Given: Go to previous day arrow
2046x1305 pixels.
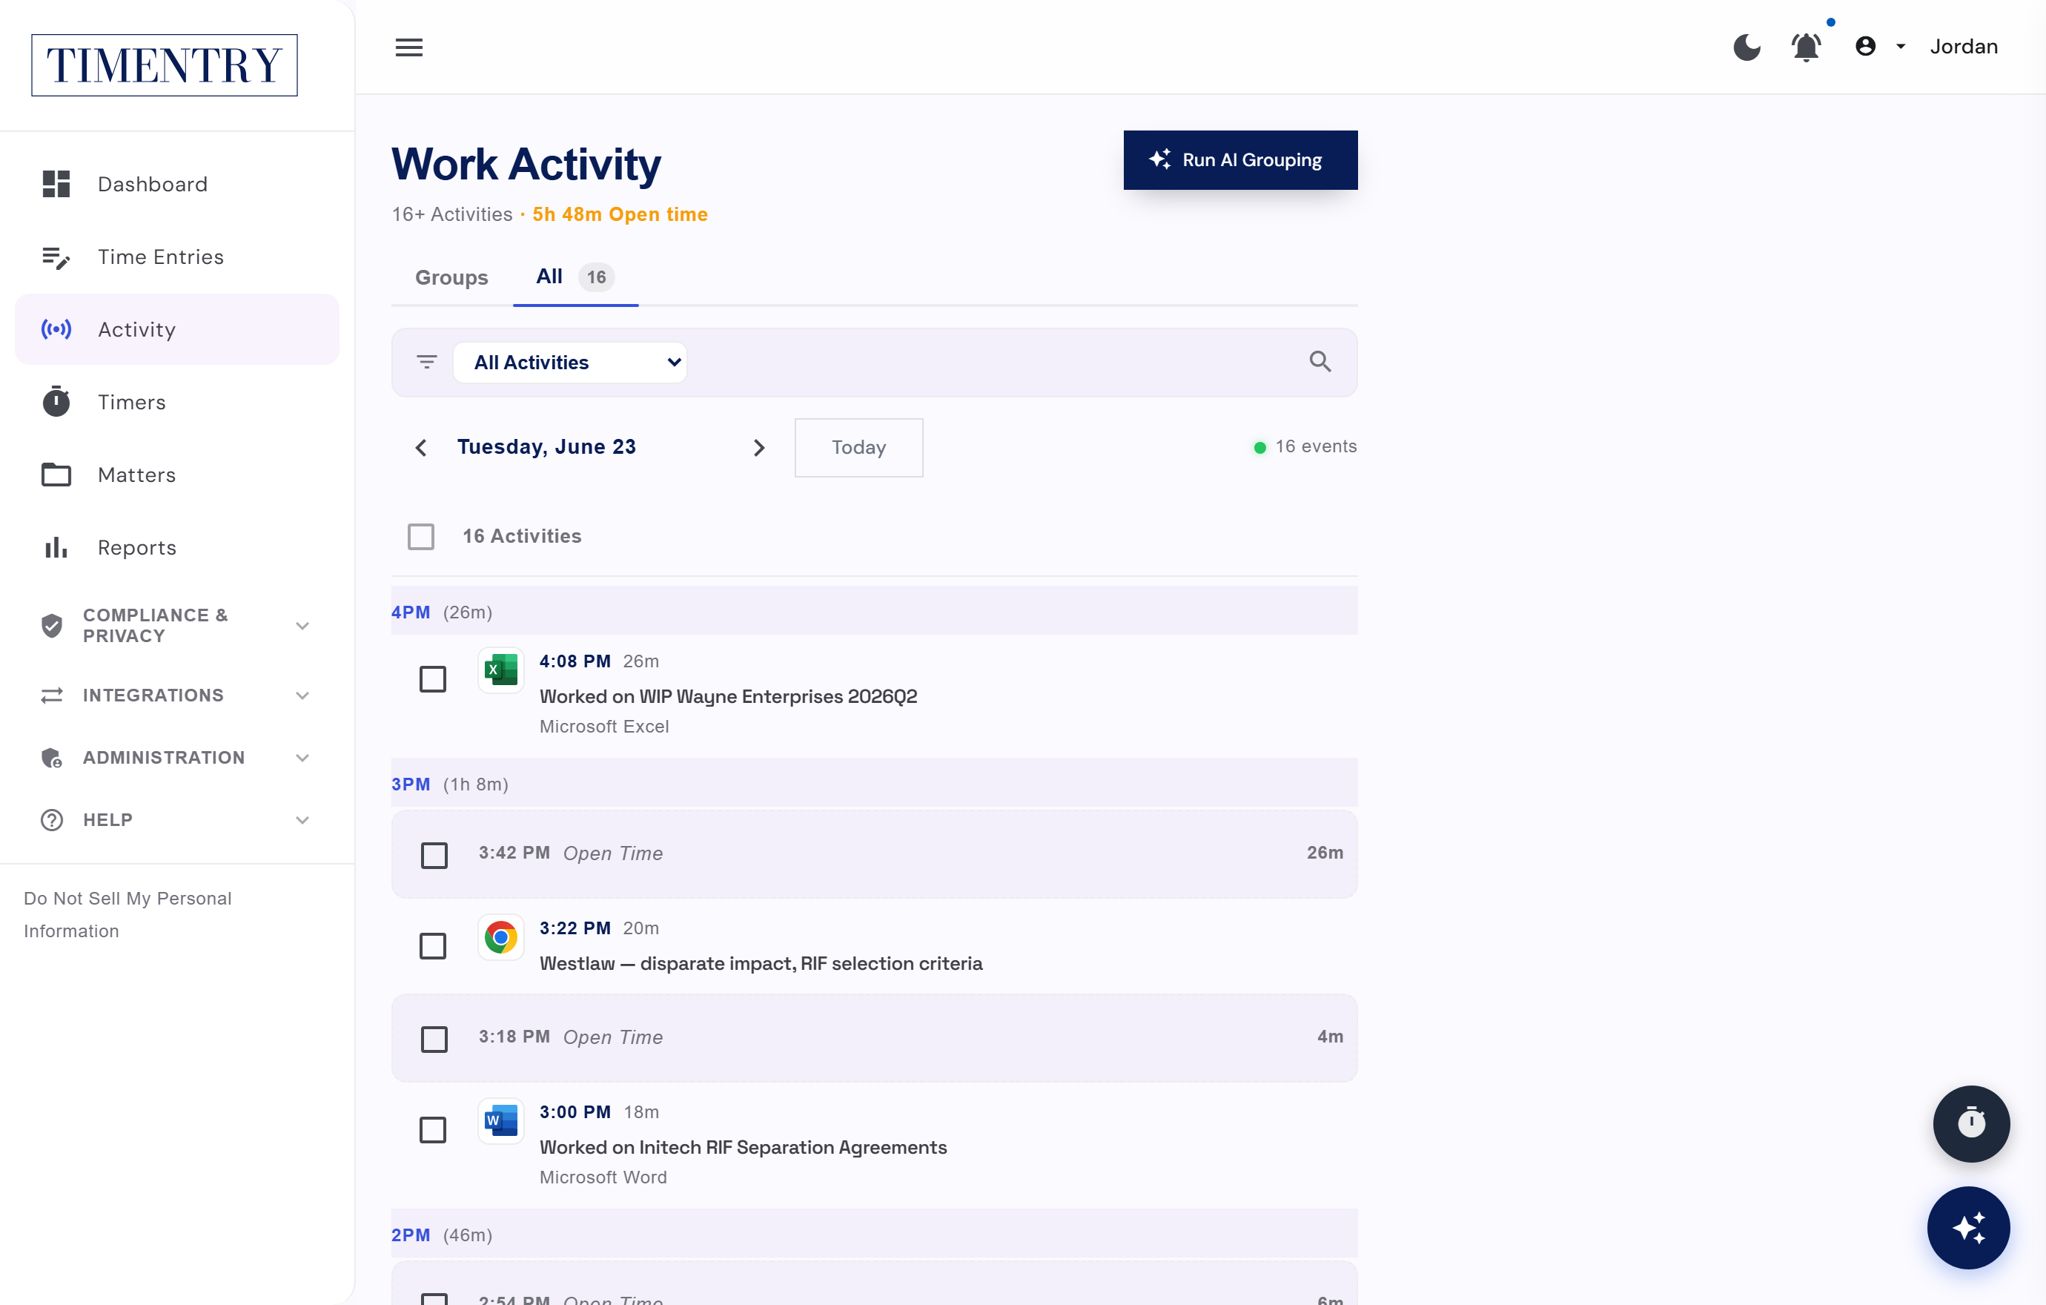Looking at the screenshot, I should pyautogui.click(x=422, y=448).
